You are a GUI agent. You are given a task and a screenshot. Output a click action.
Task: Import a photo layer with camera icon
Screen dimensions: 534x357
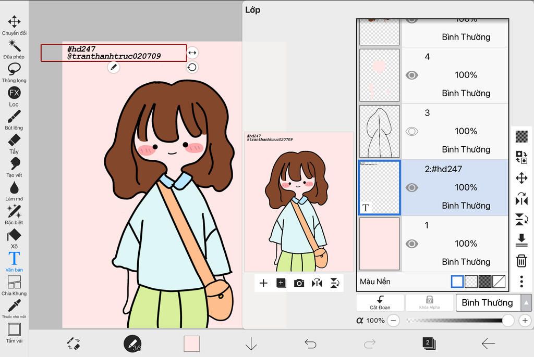pos(299,283)
